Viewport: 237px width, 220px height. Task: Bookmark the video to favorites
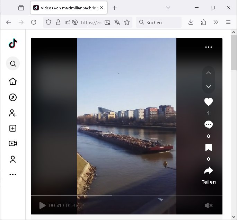[208, 148]
